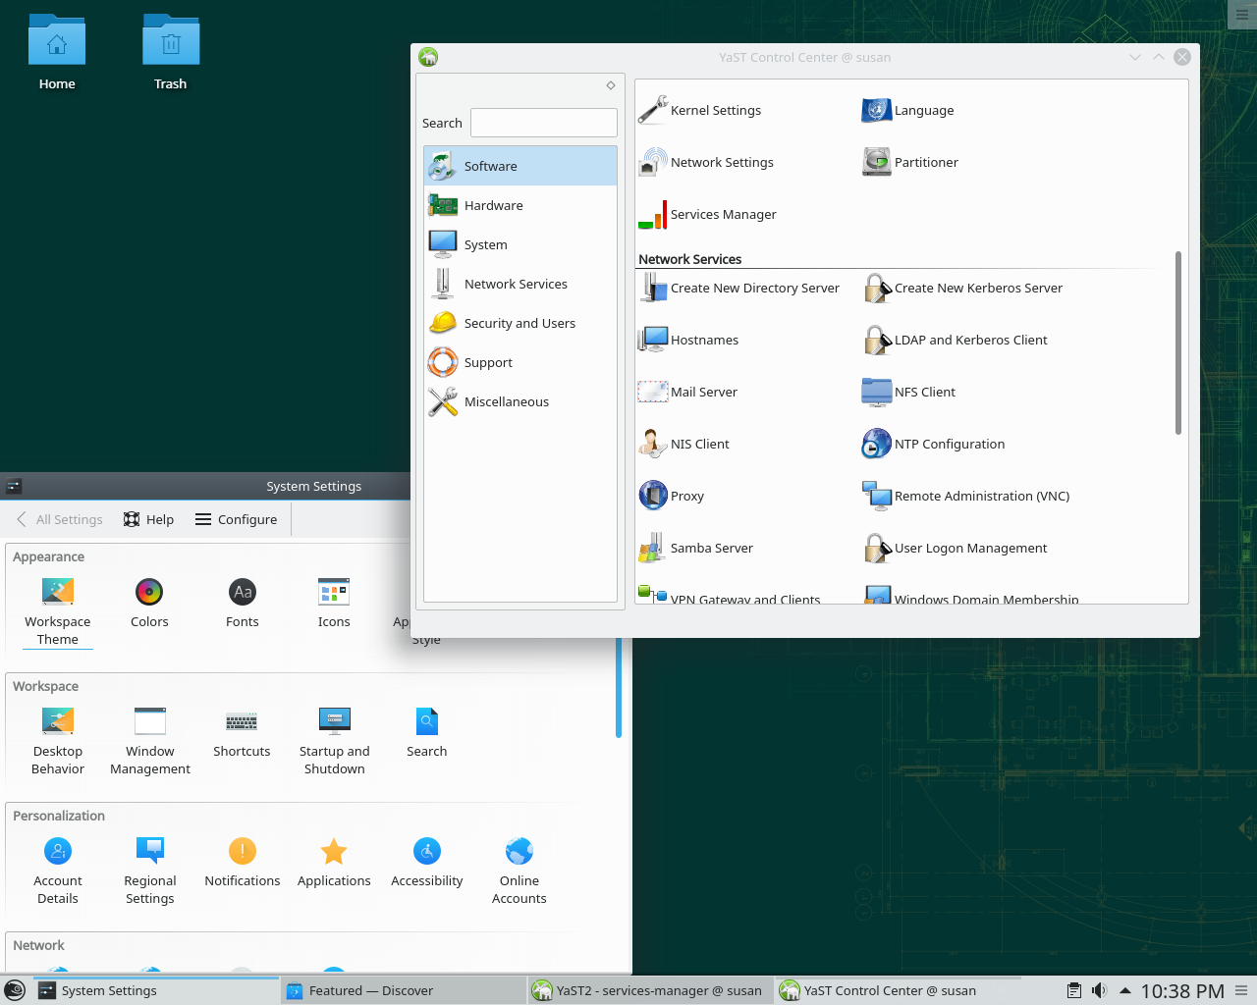Open the Hostnames module
Viewport: 1257px width, 1005px height.
[x=687, y=340]
